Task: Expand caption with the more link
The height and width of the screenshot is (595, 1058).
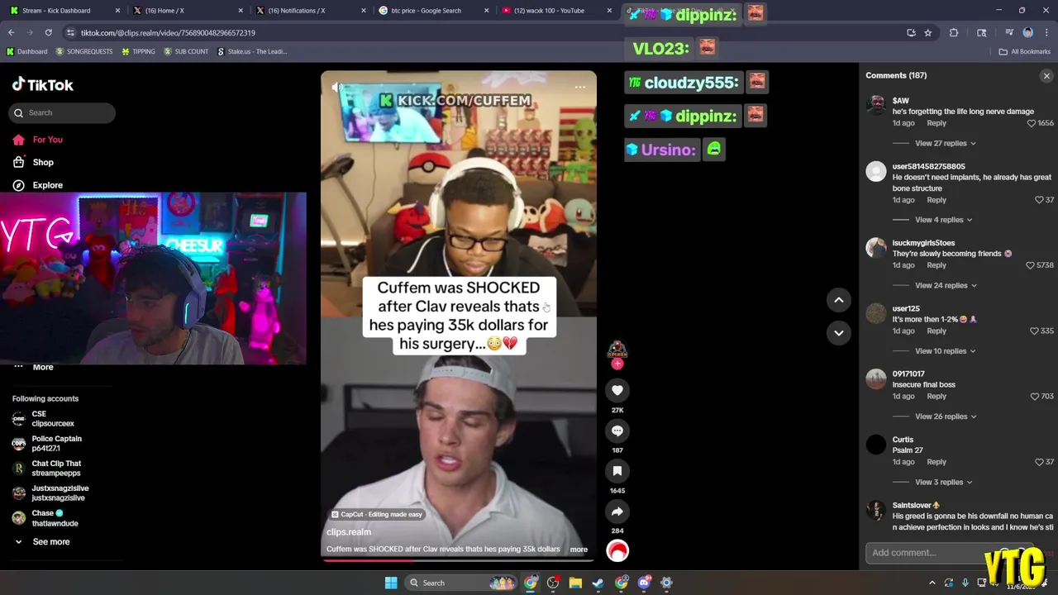Action: coord(579,550)
